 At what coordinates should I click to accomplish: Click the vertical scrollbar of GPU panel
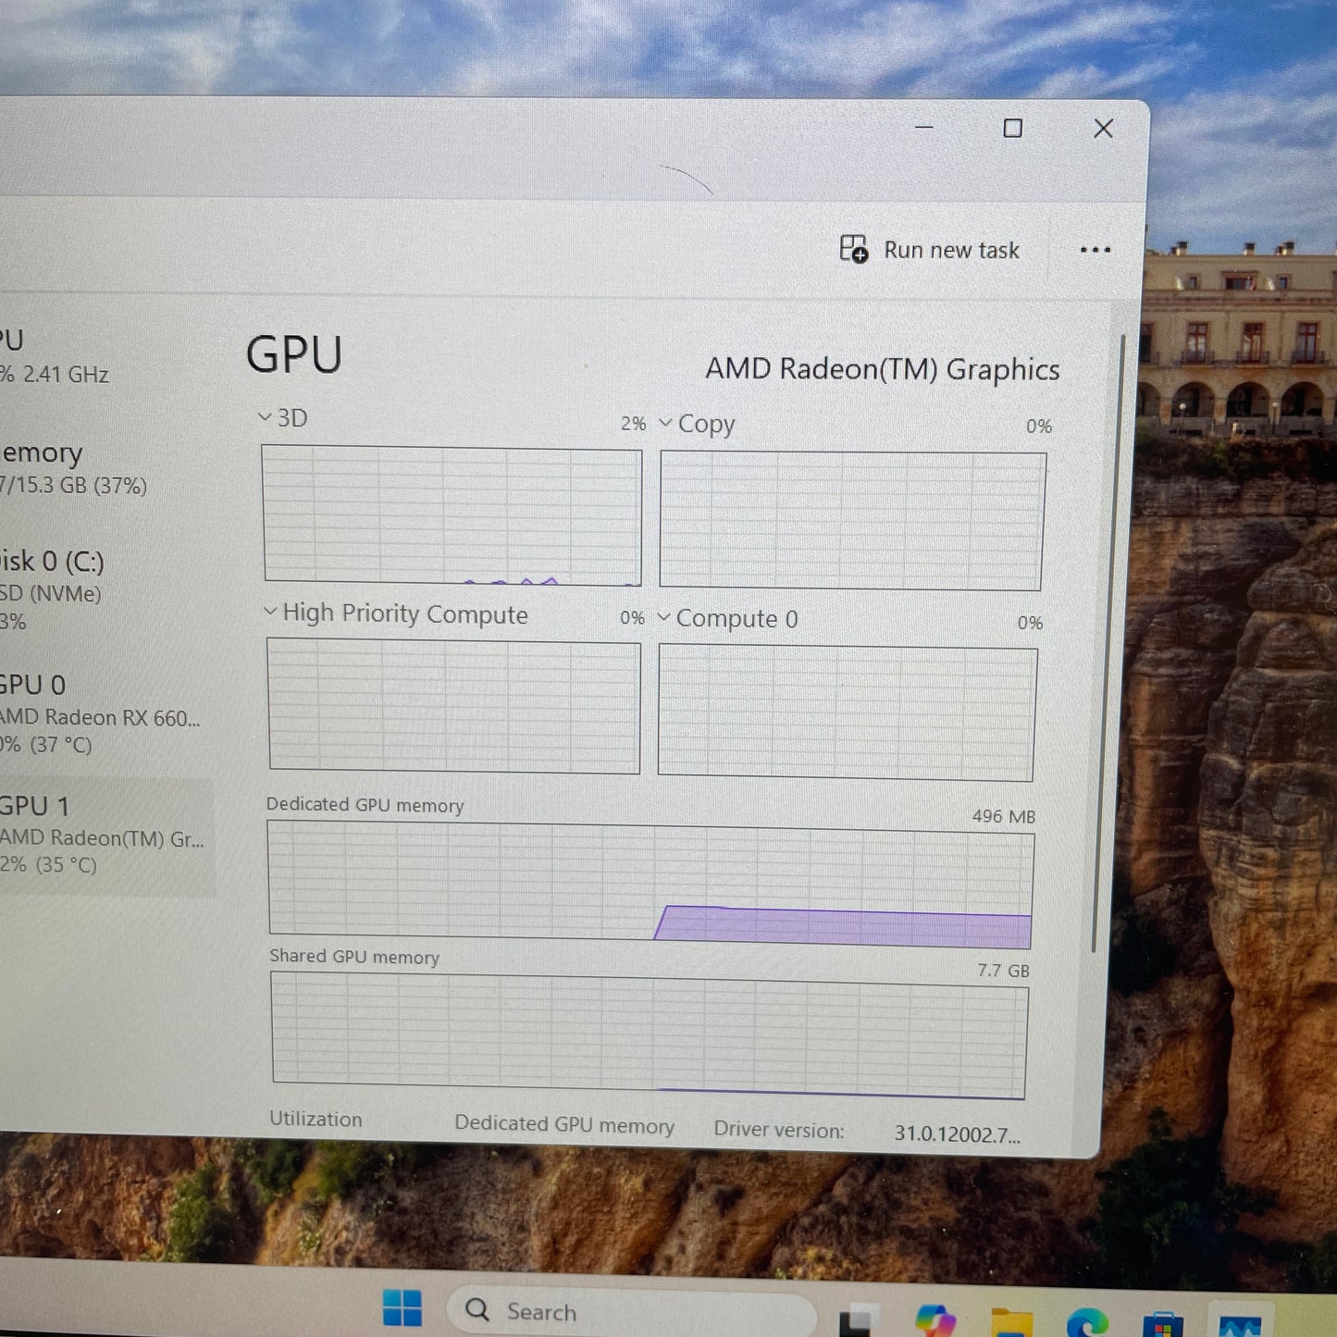(1108, 643)
